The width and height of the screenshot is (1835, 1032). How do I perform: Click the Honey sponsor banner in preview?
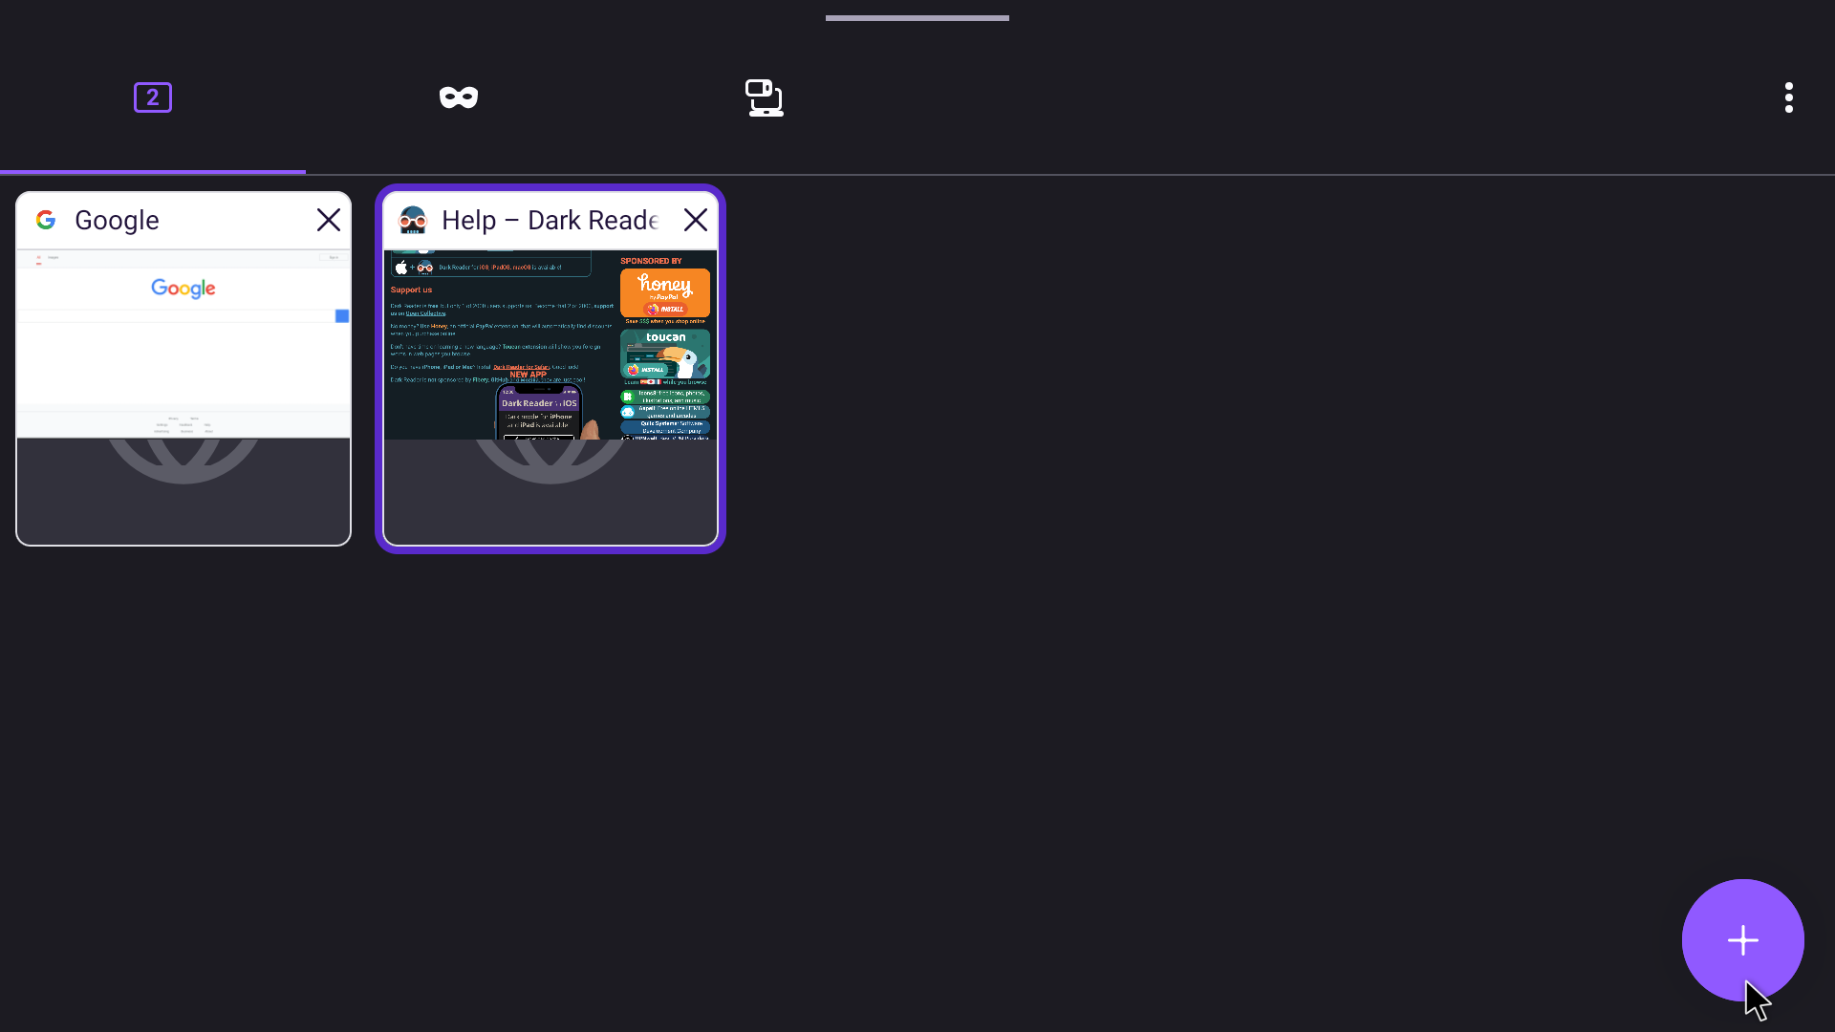(664, 291)
